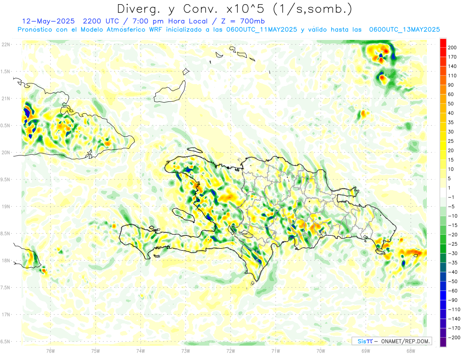
Task: Click the latitude label '8.5N'
Action: 6,233
